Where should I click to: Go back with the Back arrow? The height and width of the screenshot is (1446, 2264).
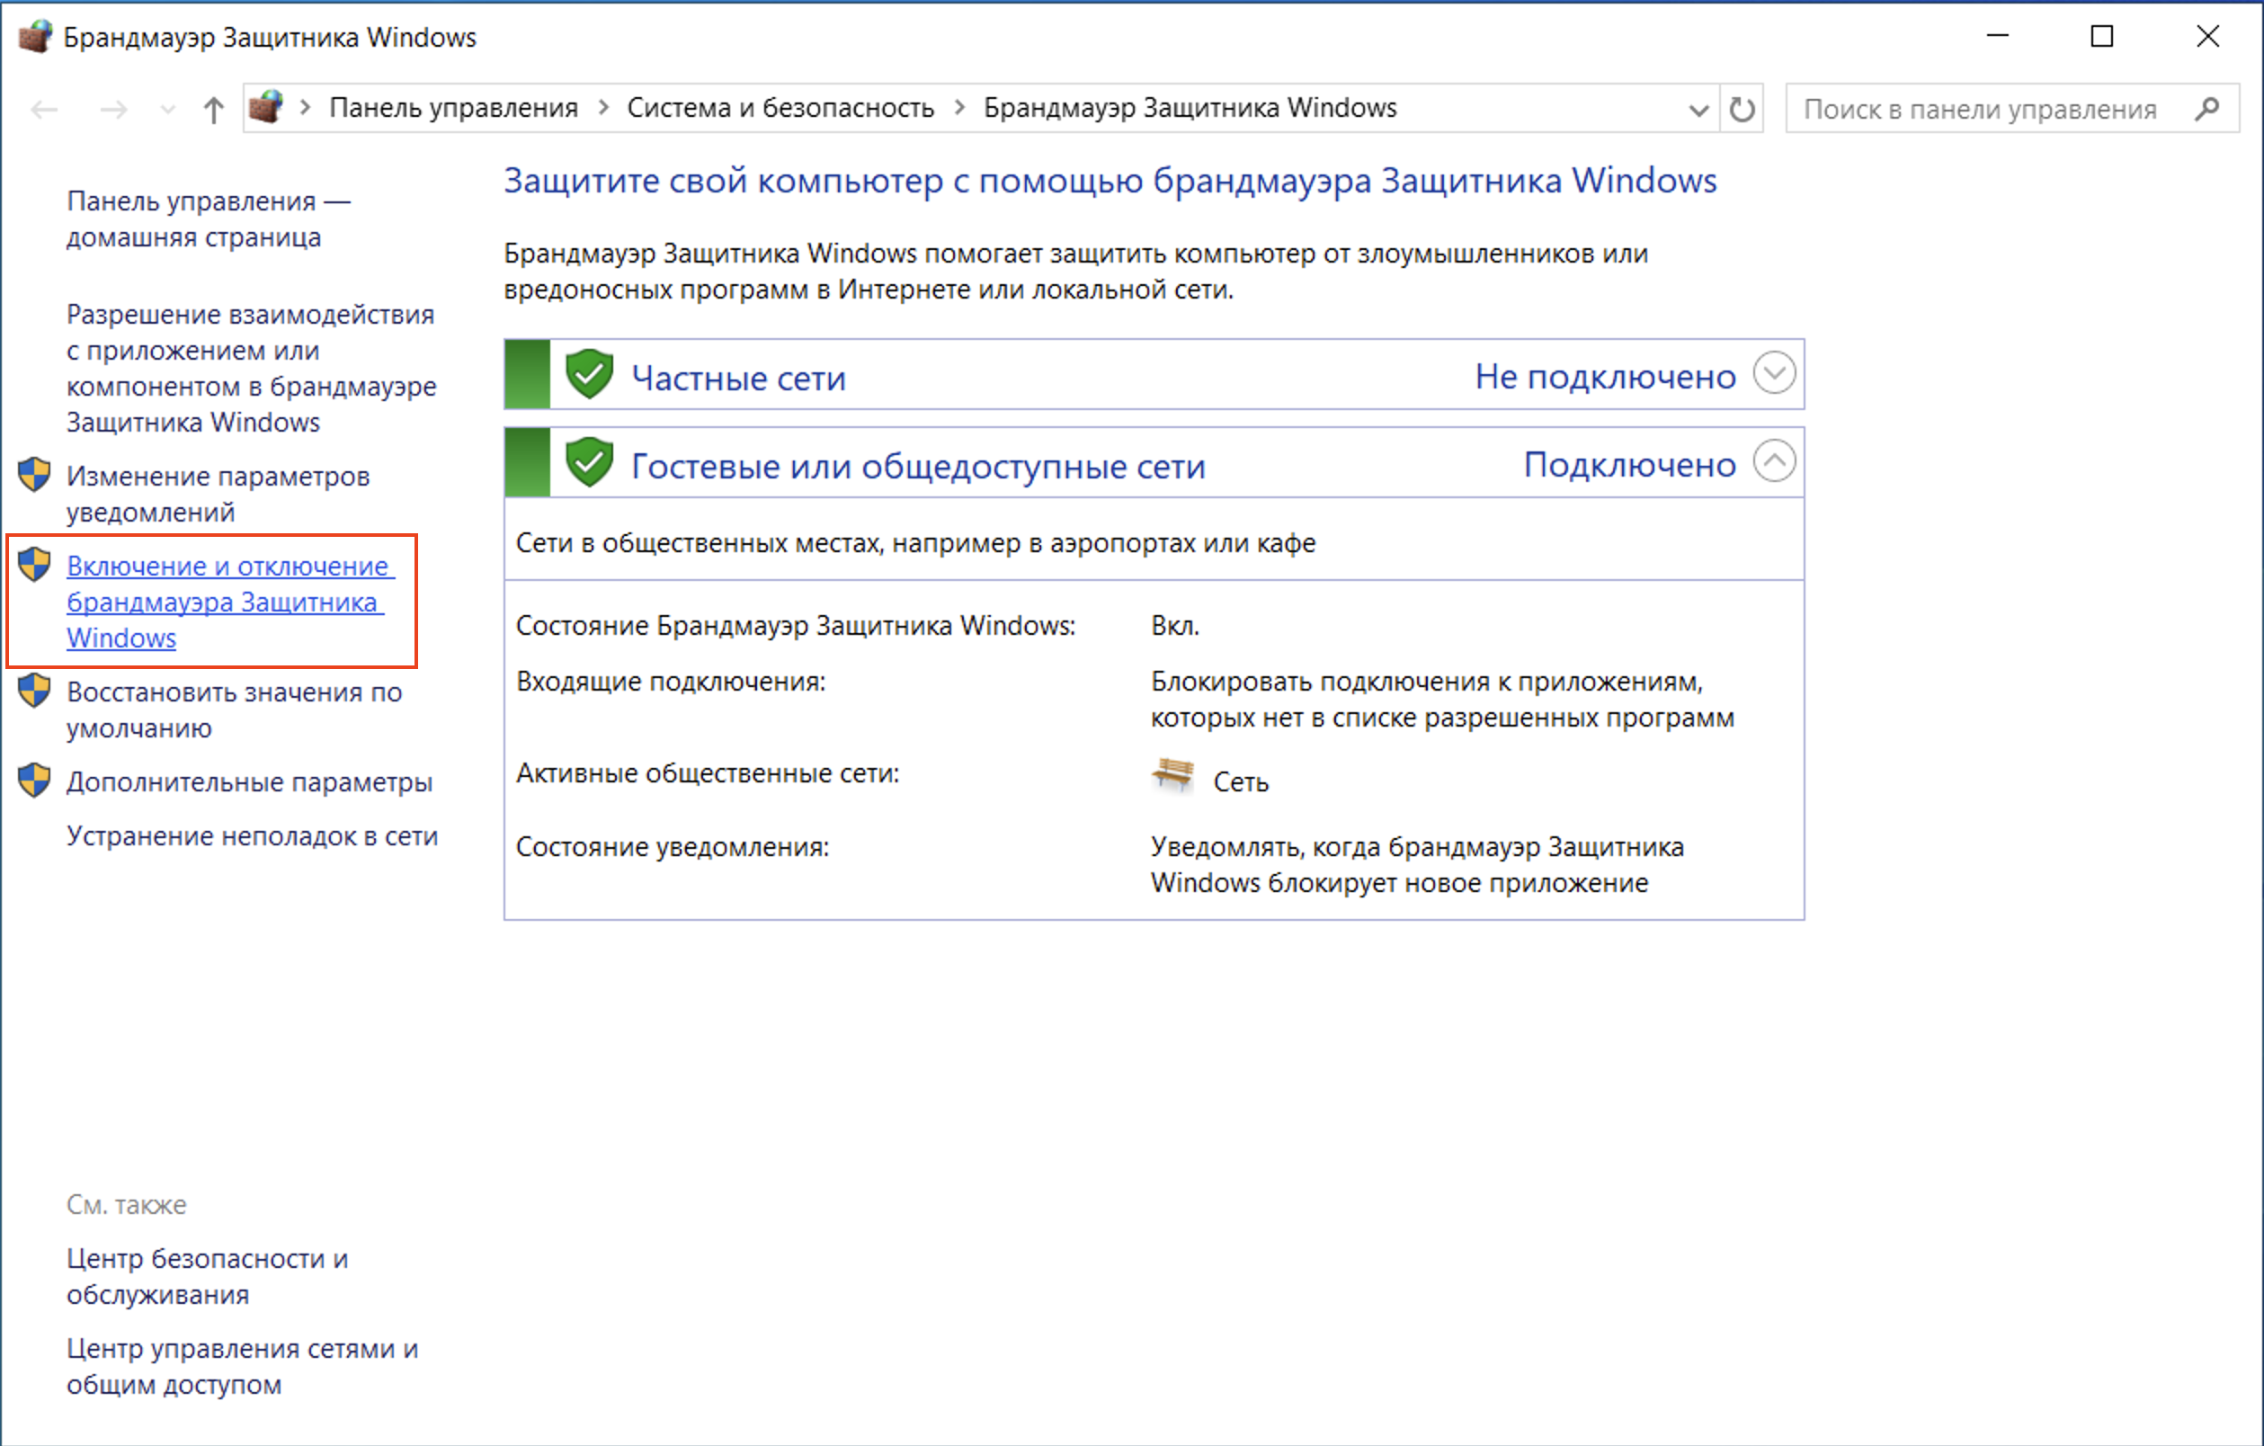click(44, 110)
